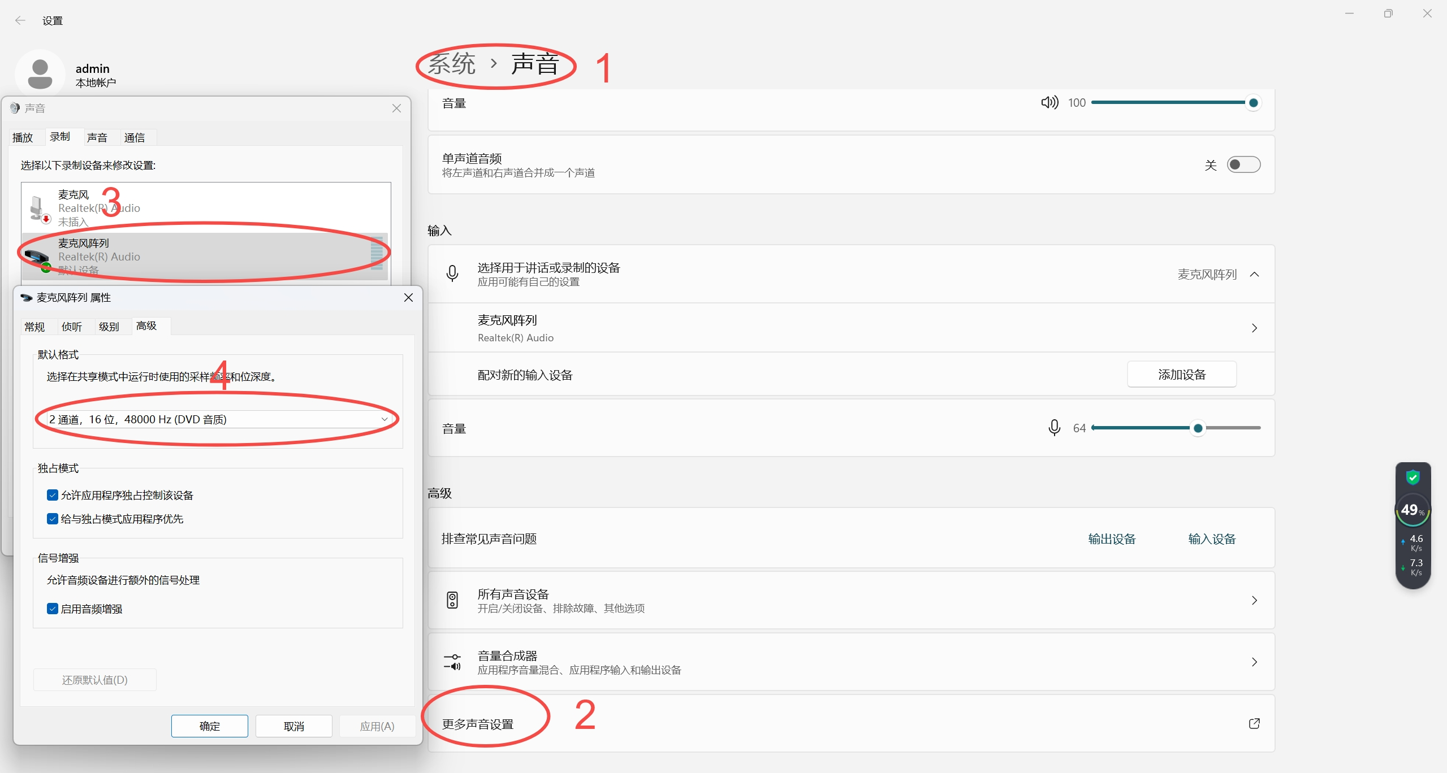Click the 音量合成器 mixer icon

click(452, 662)
